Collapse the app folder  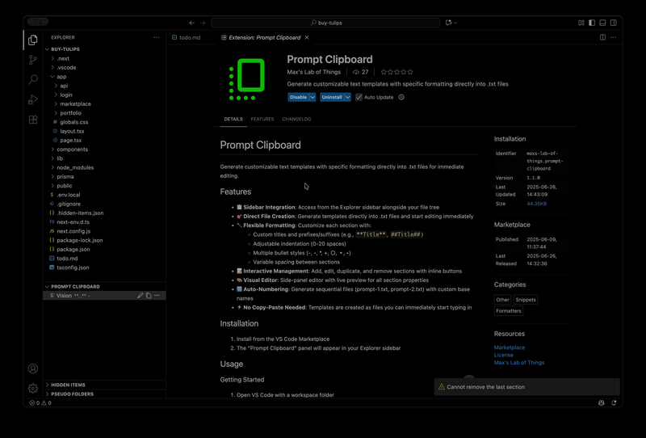52,77
